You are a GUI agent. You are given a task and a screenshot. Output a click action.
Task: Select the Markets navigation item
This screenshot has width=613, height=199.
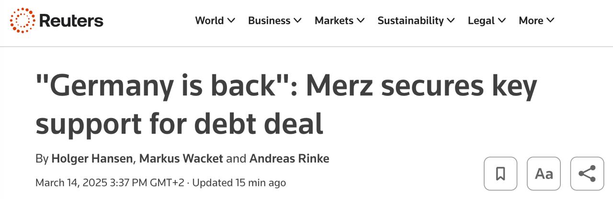point(334,21)
